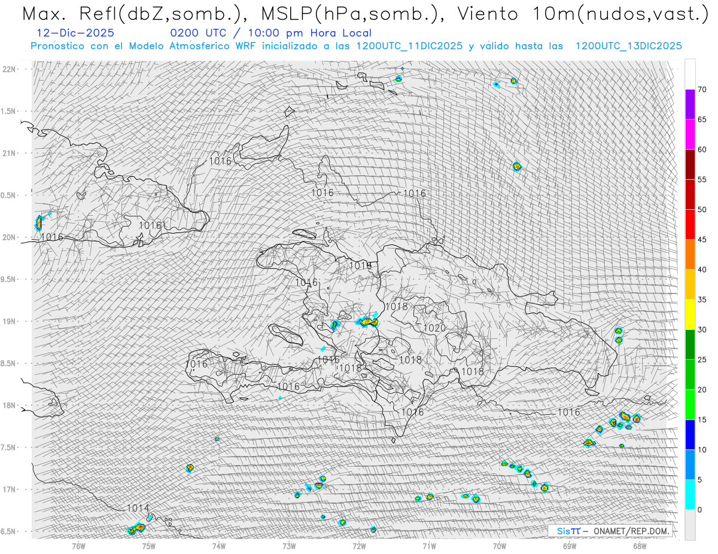Click the '50' colorbar value label
The image size is (718, 554).
click(x=702, y=210)
